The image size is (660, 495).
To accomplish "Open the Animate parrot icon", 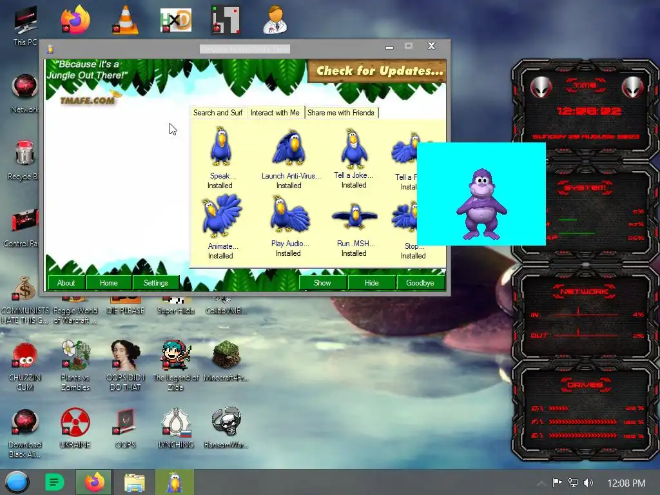I will (x=222, y=215).
